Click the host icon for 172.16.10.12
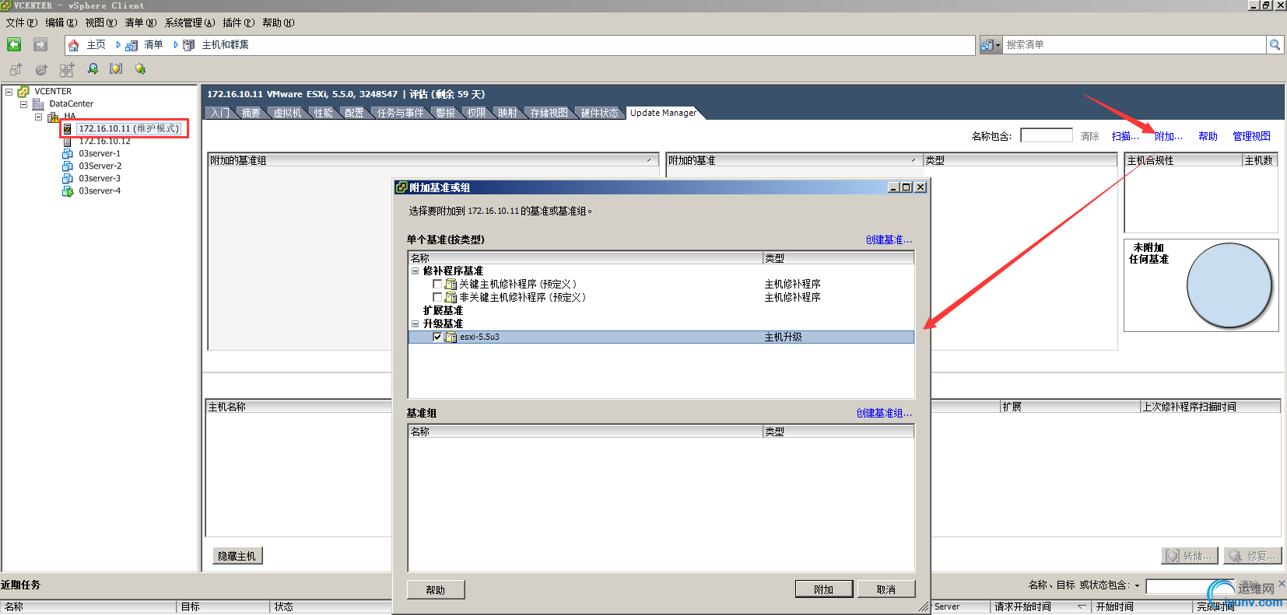Screen dimensions: 1287x615 click(x=68, y=142)
